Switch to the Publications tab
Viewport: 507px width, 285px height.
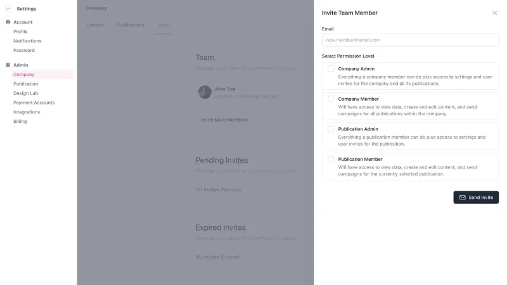point(131,25)
